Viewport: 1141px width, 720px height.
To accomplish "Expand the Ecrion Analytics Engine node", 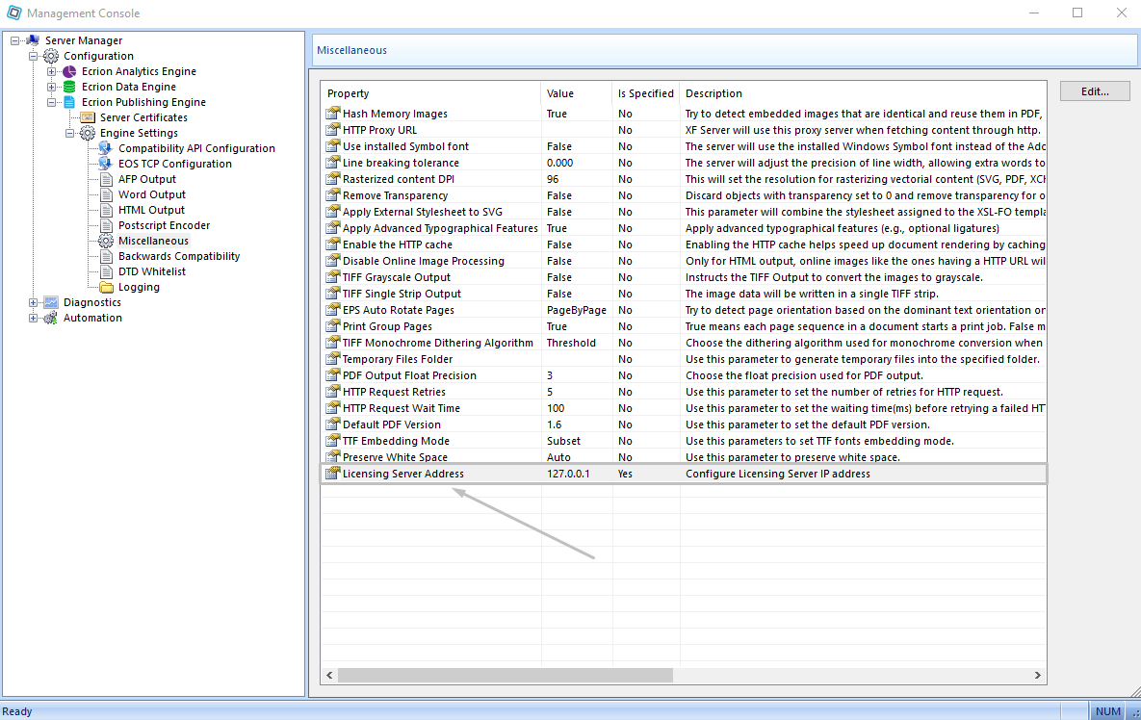I will point(51,71).
